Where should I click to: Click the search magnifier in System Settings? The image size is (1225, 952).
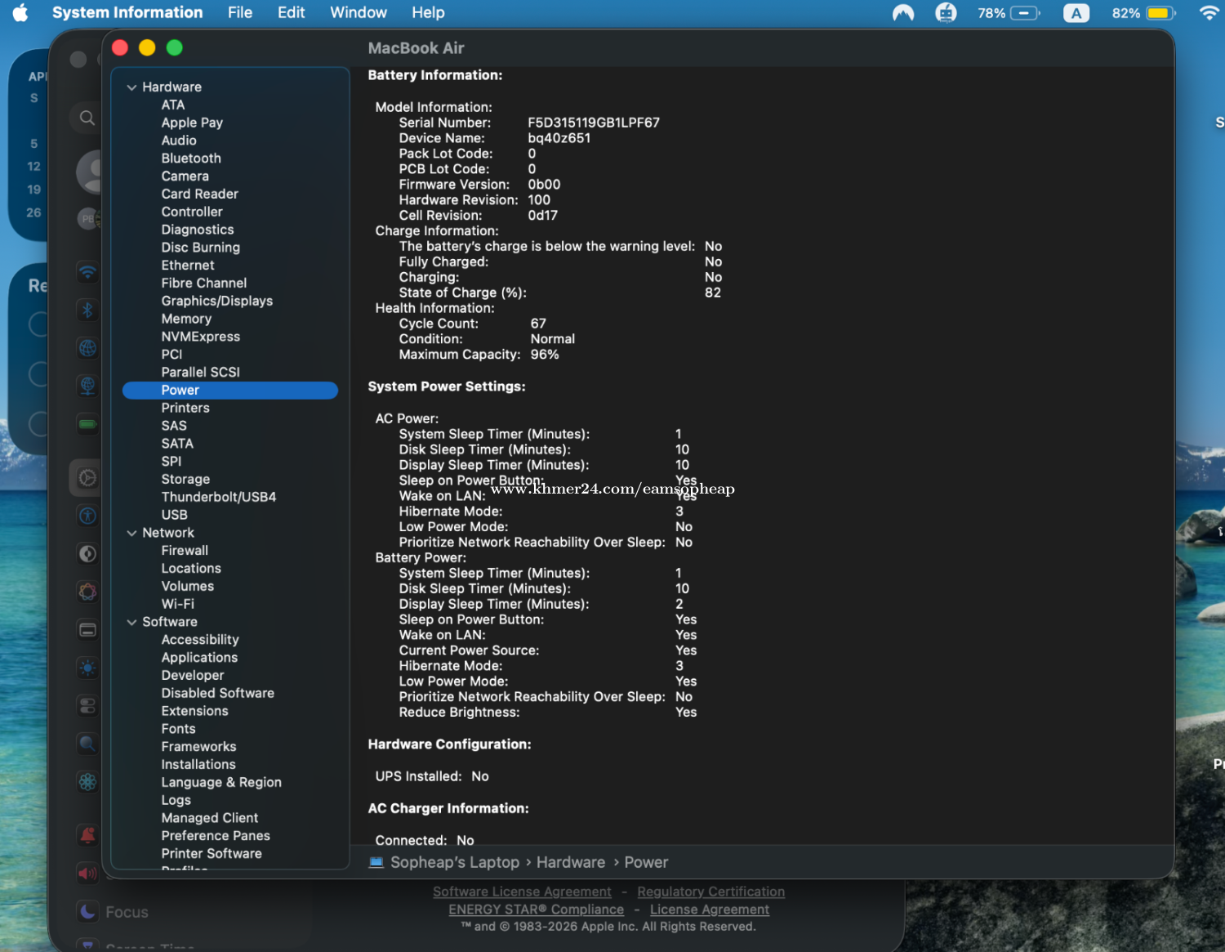[x=87, y=118]
